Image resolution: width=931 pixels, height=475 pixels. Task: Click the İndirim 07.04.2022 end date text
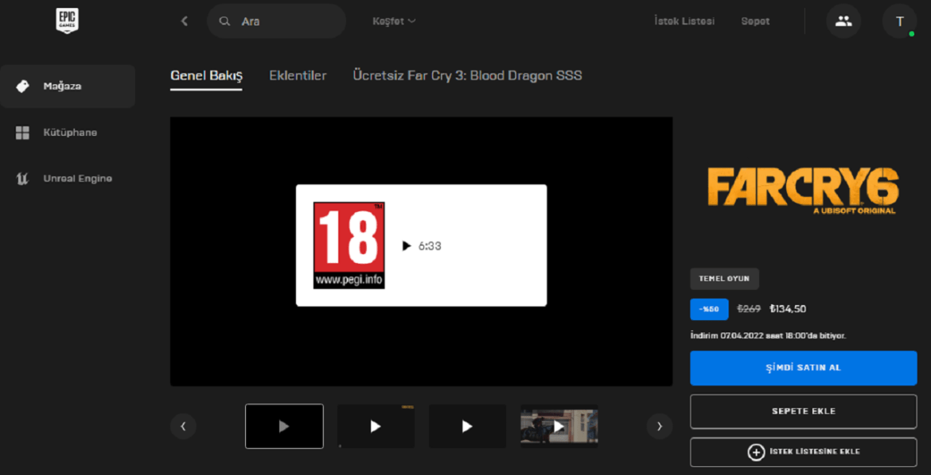[769, 336]
